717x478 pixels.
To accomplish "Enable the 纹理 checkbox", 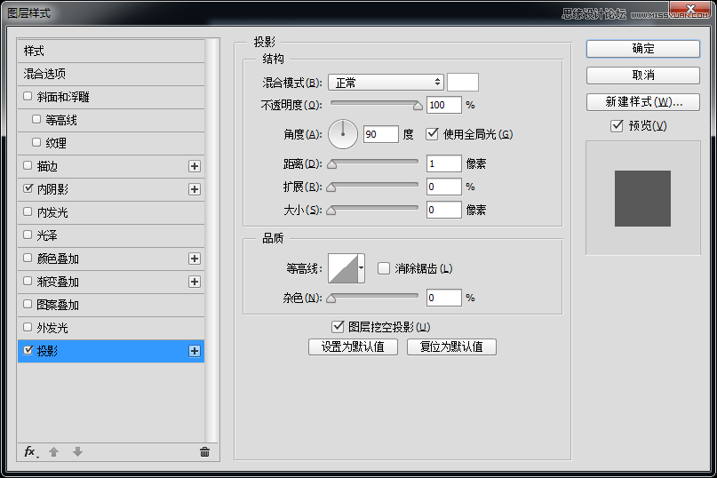I will point(36,142).
